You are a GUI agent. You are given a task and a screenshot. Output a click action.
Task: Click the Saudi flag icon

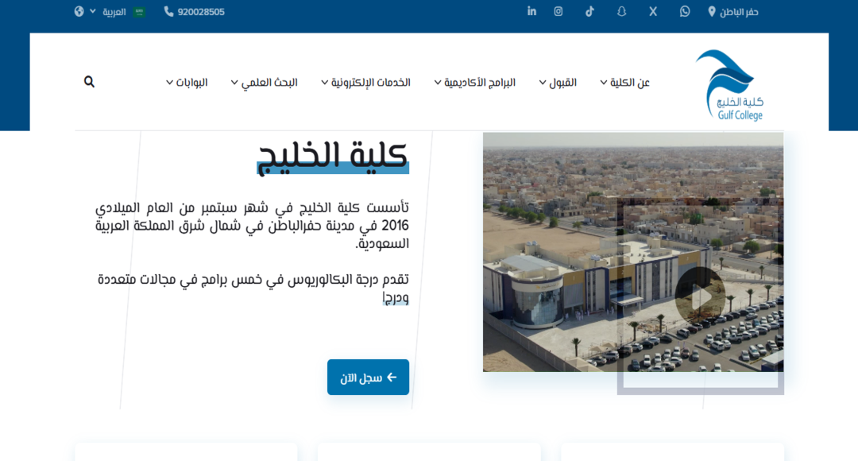click(x=139, y=11)
